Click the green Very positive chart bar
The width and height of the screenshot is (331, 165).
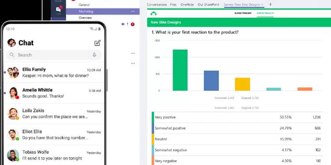point(180,70)
